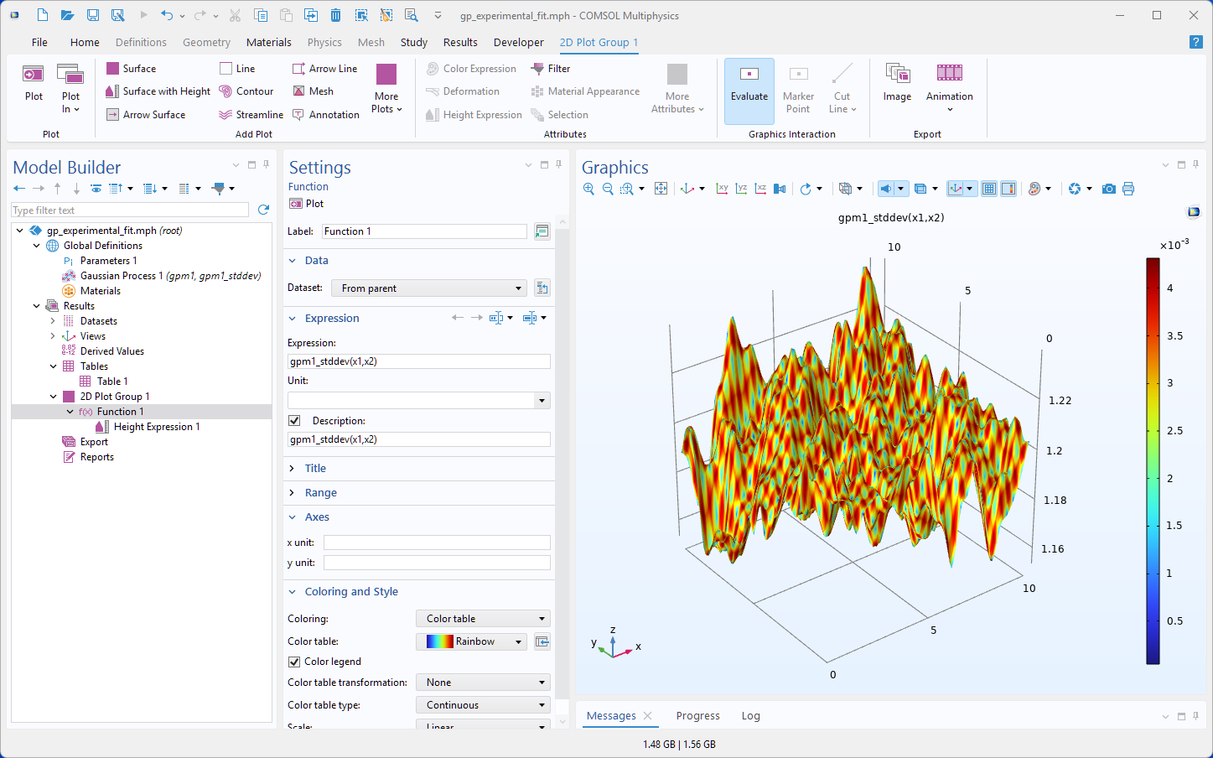
Task: Click the Zoom In icon in Graphics
Action: (x=588, y=189)
